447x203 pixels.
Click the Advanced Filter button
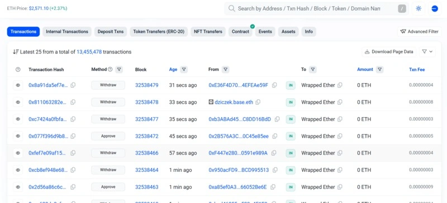[420, 32]
